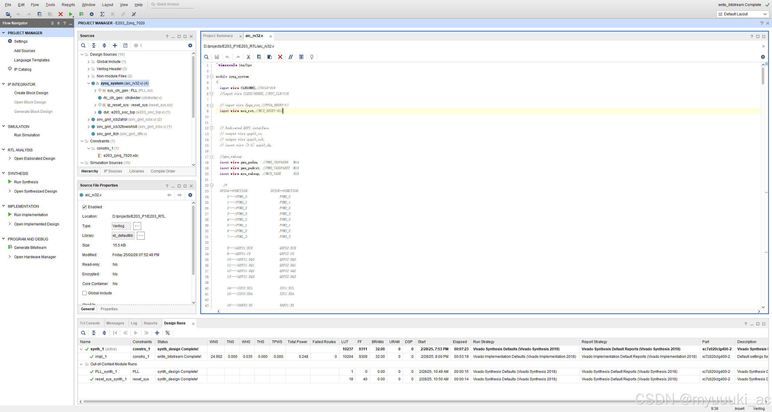
Task: Collapse the code fold marker at line 22
Action: [211, 185]
